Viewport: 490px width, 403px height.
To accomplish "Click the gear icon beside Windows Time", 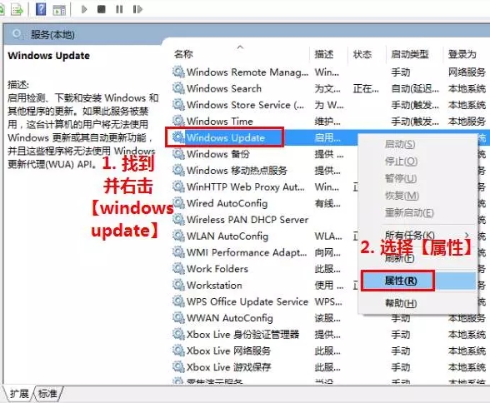I will click(178, 121).
